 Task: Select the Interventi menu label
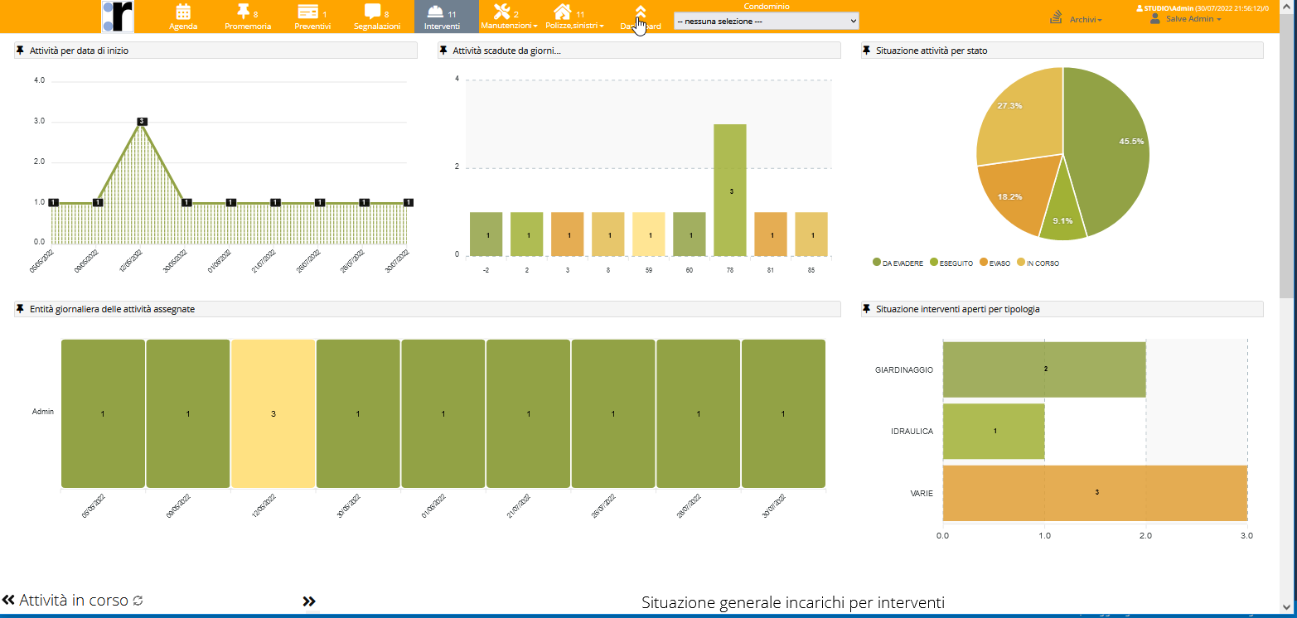[x=442, y=27]
